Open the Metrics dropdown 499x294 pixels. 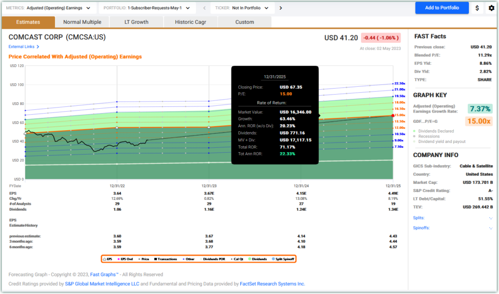click(x=48, y=8)
